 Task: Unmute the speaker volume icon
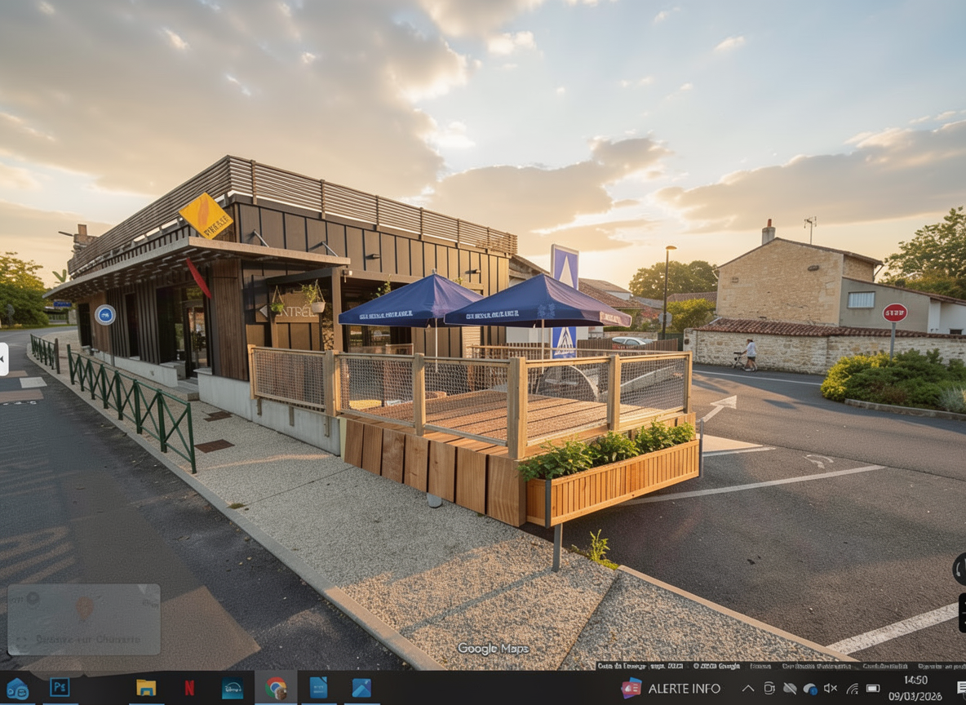coord(831,688)
